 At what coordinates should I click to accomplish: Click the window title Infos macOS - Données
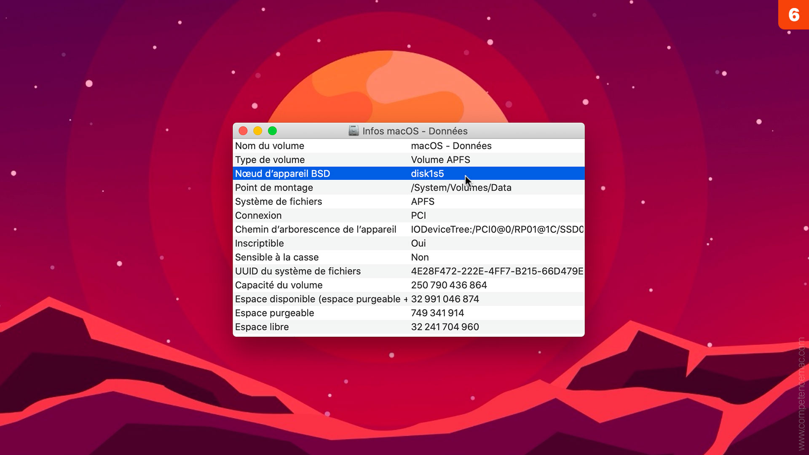416,131
